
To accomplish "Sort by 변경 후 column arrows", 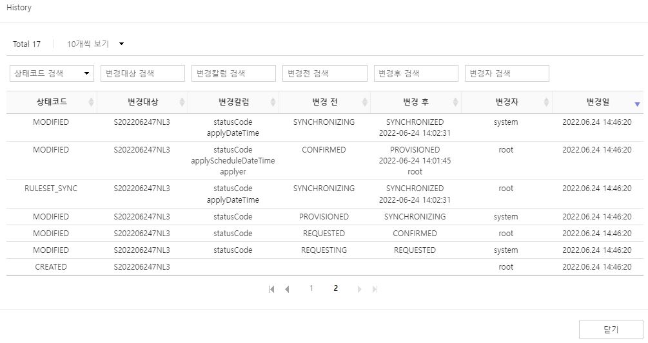I will pyautogui.click(x=455, y=102).
